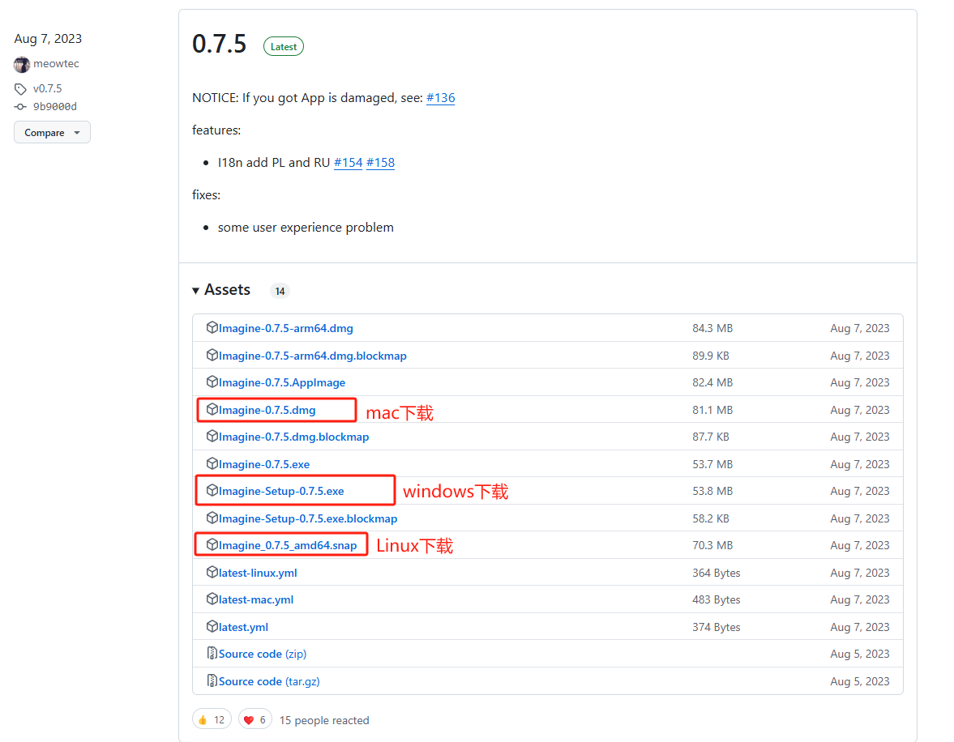The image size is (954, 742).
Task: Open pull request #158 link
Action: tap(380, 162)
